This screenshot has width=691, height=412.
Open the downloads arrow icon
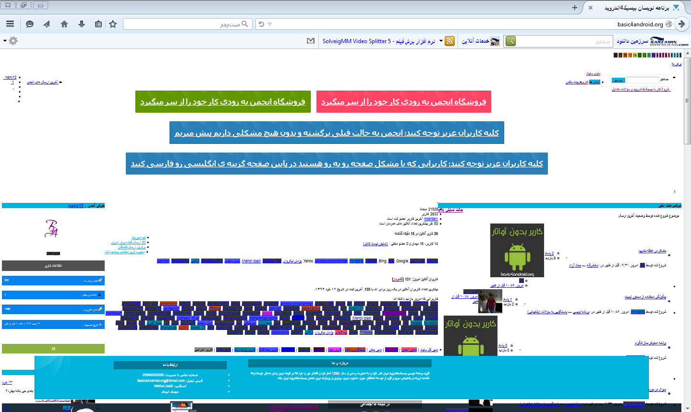(82, 24)
